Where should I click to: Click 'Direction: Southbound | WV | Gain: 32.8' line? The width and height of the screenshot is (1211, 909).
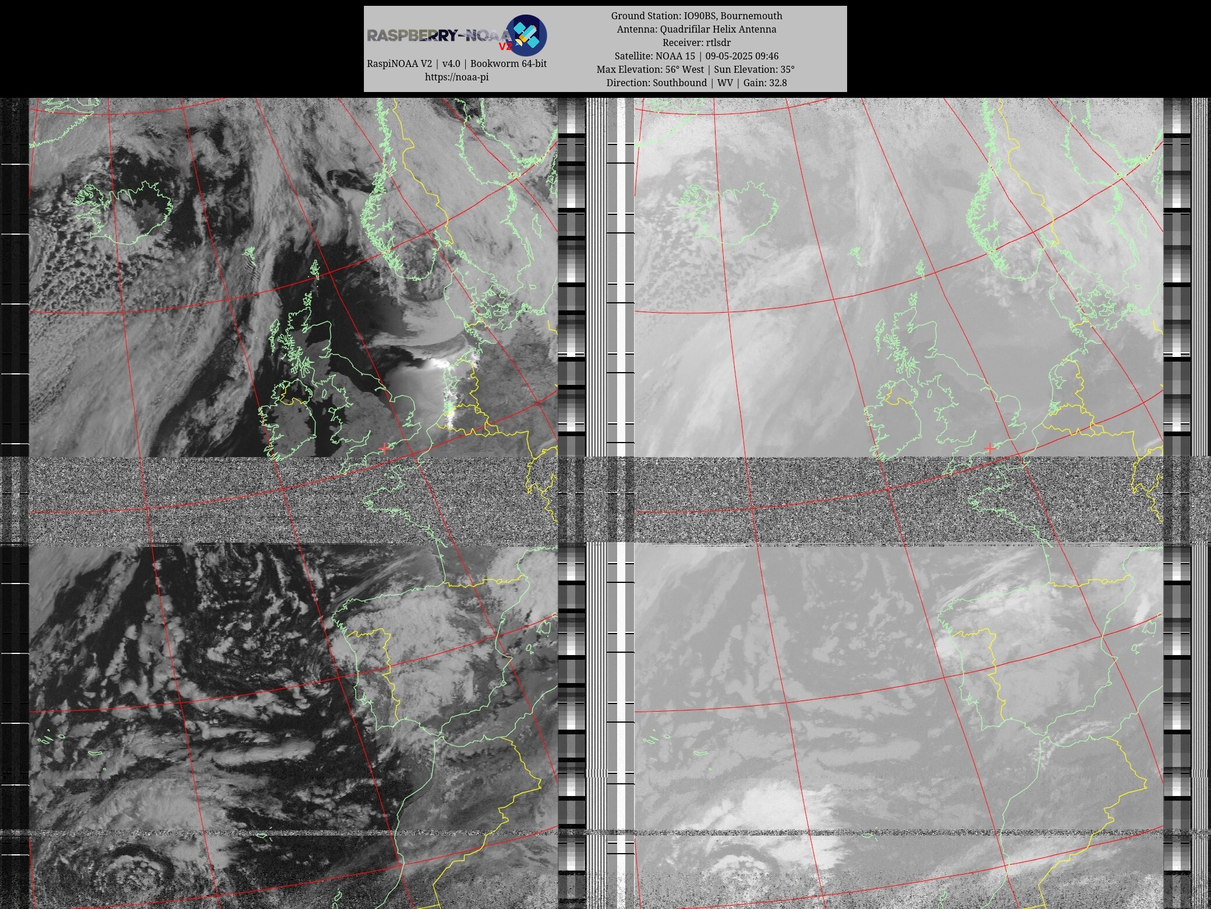[696, 83]
